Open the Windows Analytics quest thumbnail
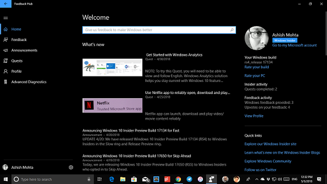 (x=112, y=67)
